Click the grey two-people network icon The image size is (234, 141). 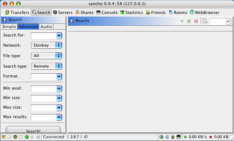[x=38, y=137]
